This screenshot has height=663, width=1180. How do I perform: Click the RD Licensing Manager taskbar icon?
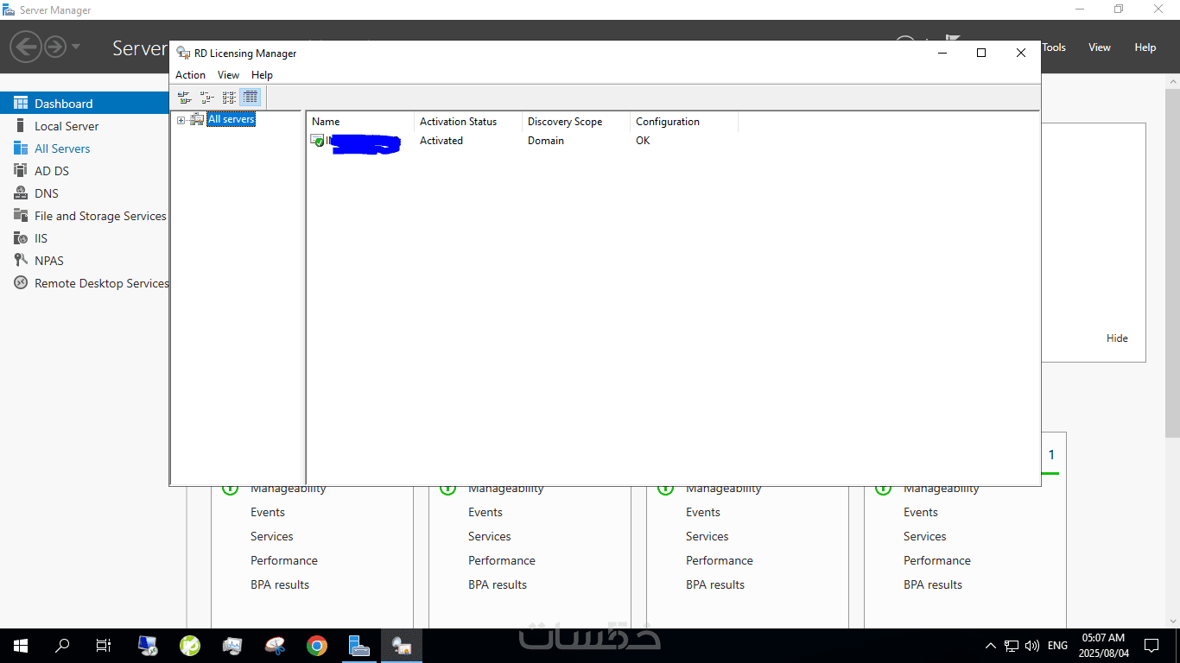click(402, 646)
